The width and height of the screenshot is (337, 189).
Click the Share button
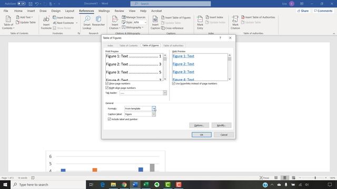(303, 10)
